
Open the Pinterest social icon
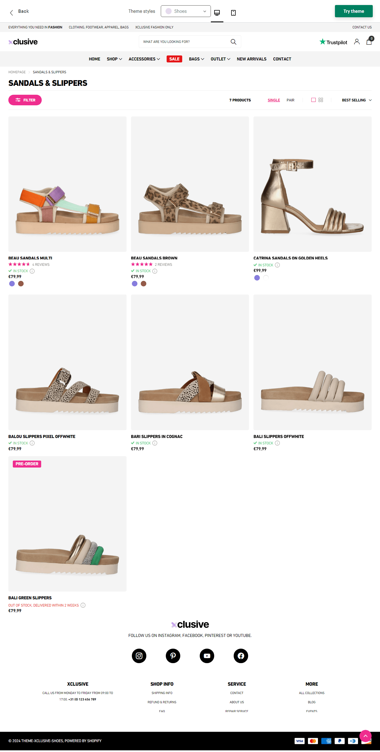coord(173,656)
